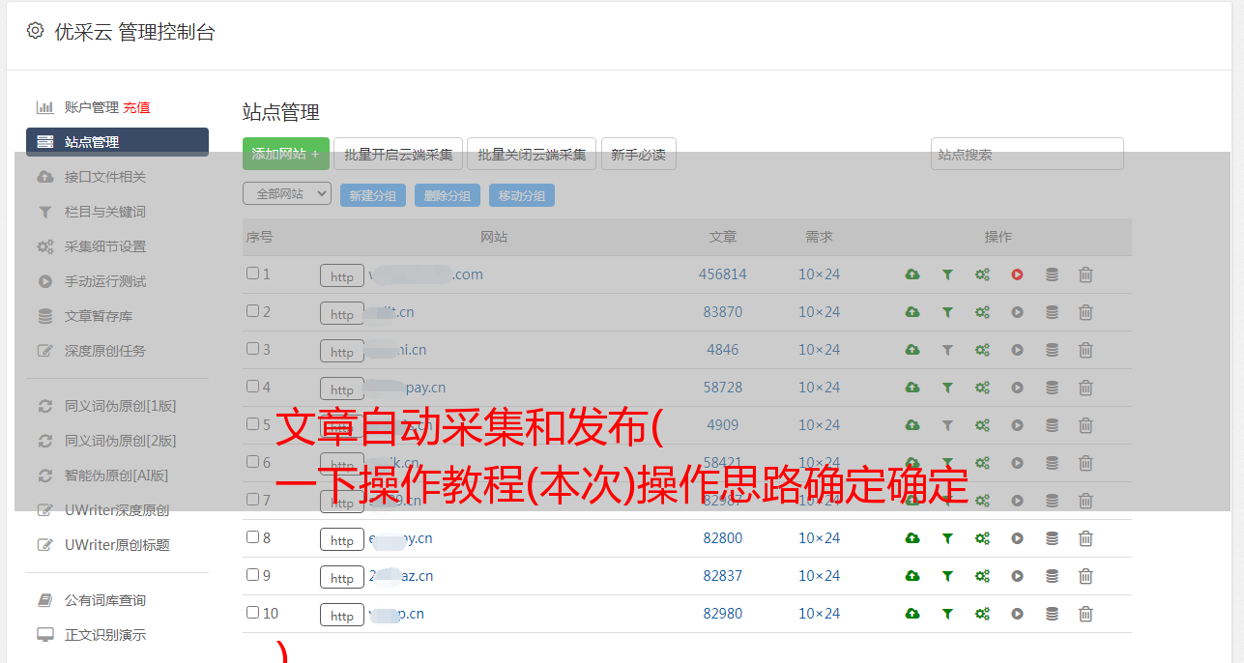Image resolution: width=1244 pixels, height=663 pixels.
Task: Open the gears settings icon in row 3
Action: pos(982,350)
